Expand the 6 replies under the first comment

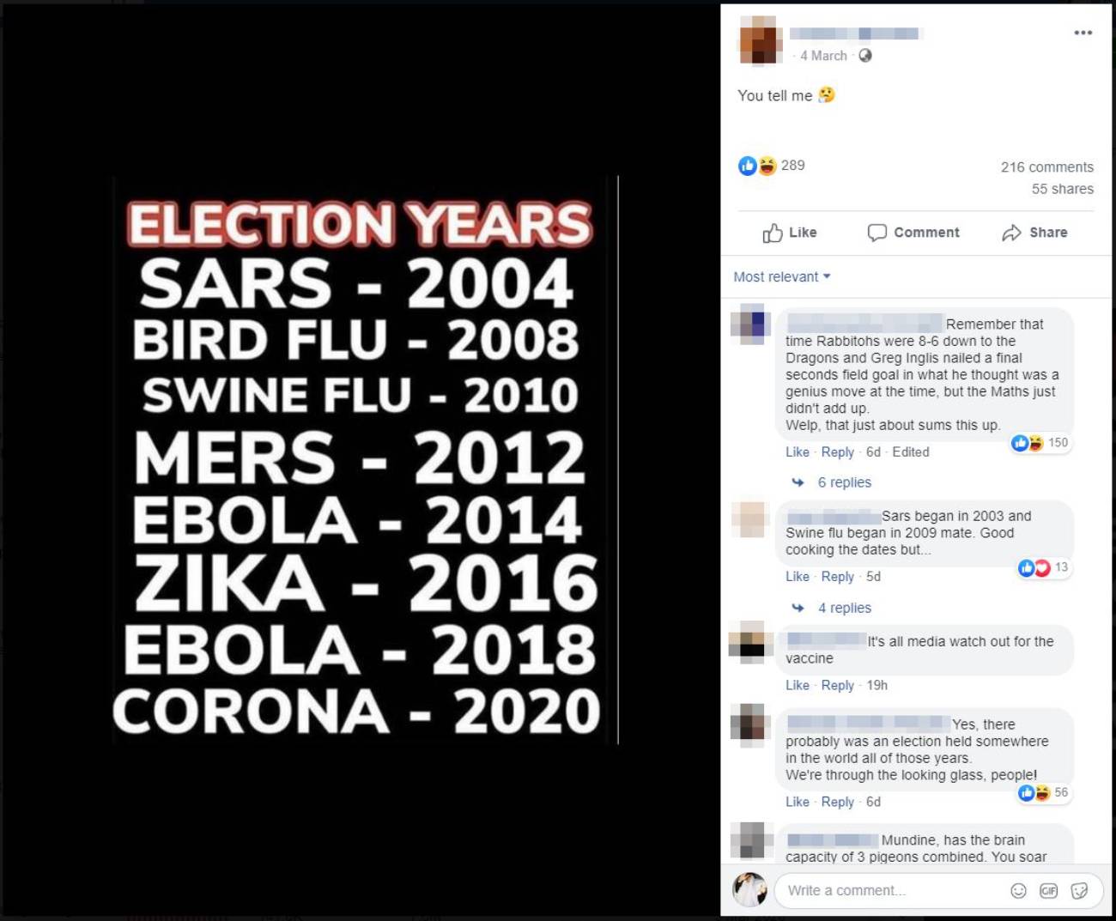tap(844, 482)
